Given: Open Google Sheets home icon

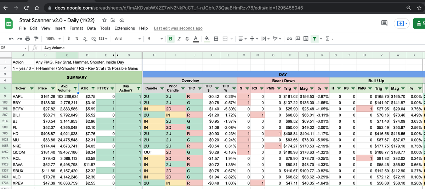Looking at the screenshot, I should pyautogui.click(x=9, y=24).
